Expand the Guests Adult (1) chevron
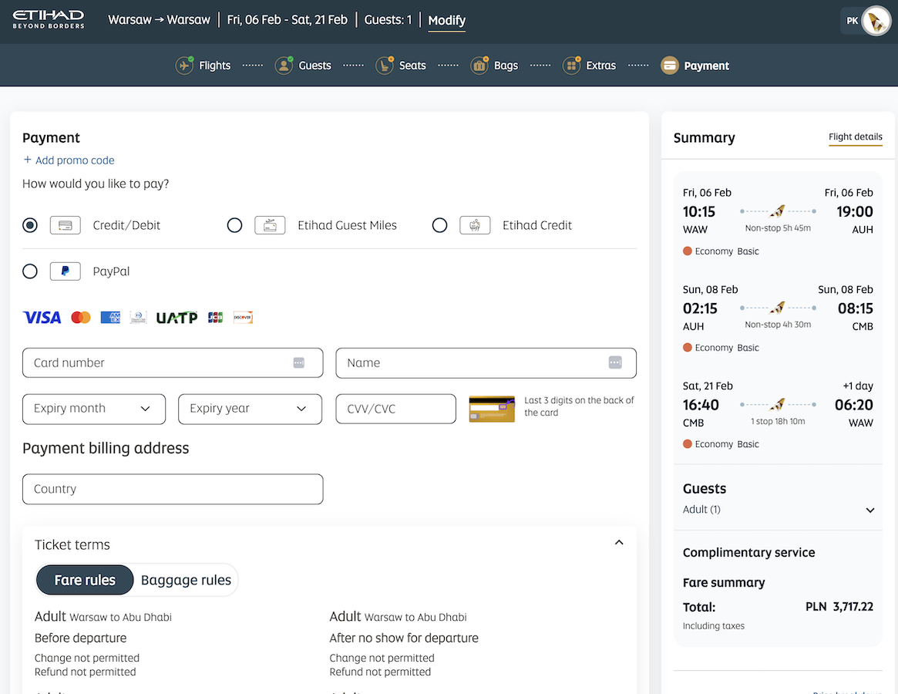This screenshot has height=694, width=898. pyautogui.click(x=870, y=510)
